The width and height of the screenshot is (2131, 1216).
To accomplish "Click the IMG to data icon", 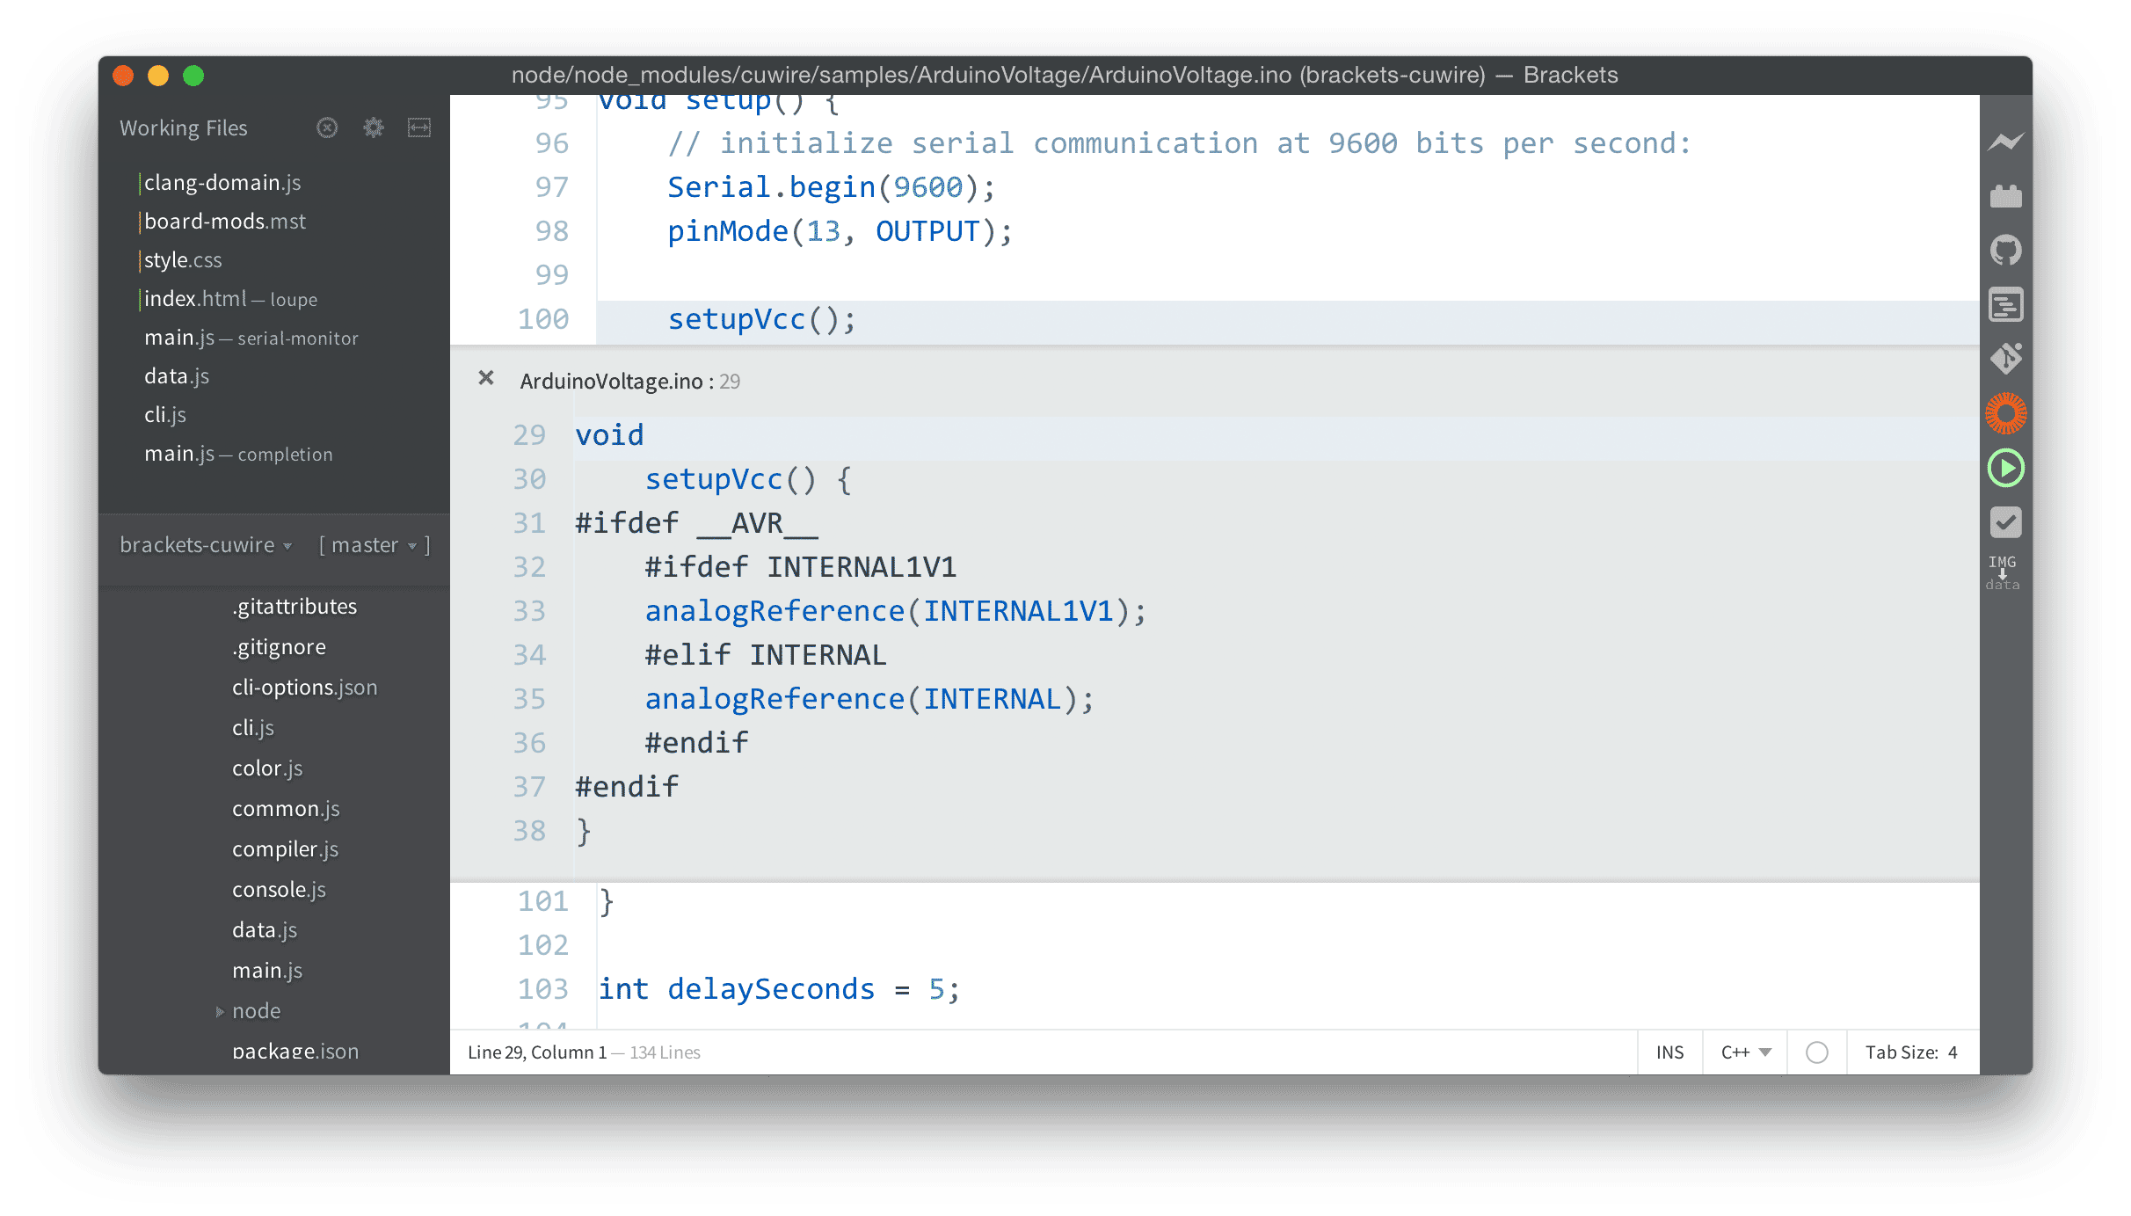I will (2003, 572).
